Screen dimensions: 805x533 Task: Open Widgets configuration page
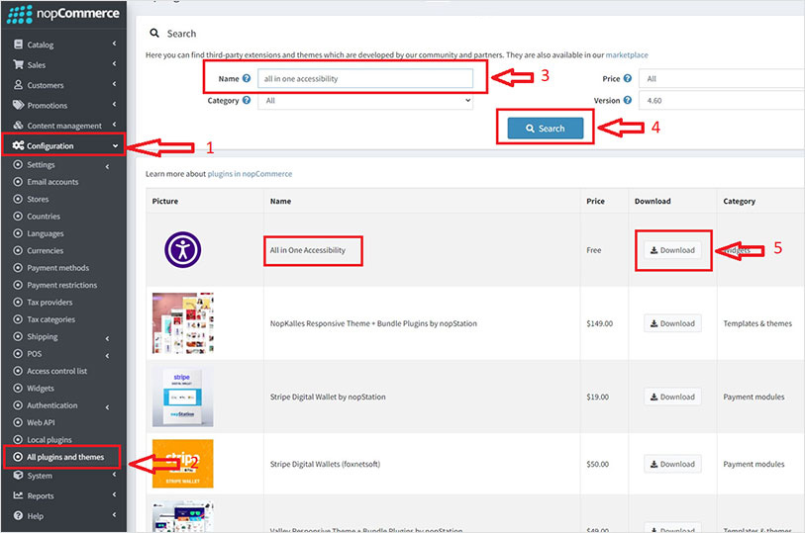41,388
